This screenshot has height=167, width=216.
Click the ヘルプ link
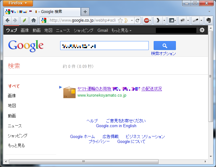pyautogui.click(x=92, y=121)
